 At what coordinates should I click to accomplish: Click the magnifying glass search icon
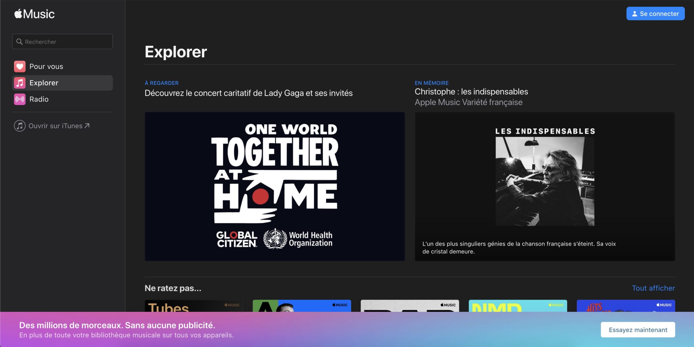click(x=19, y=42)
